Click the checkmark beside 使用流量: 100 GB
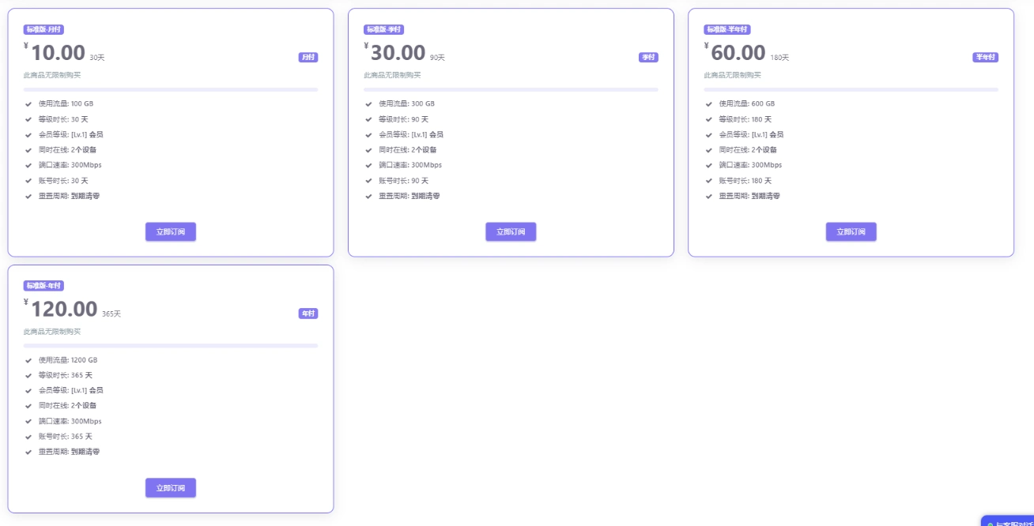 pos(28,103)
